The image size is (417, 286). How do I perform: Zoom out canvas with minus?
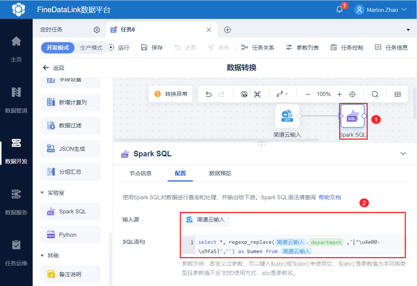(x=308, y=94)
